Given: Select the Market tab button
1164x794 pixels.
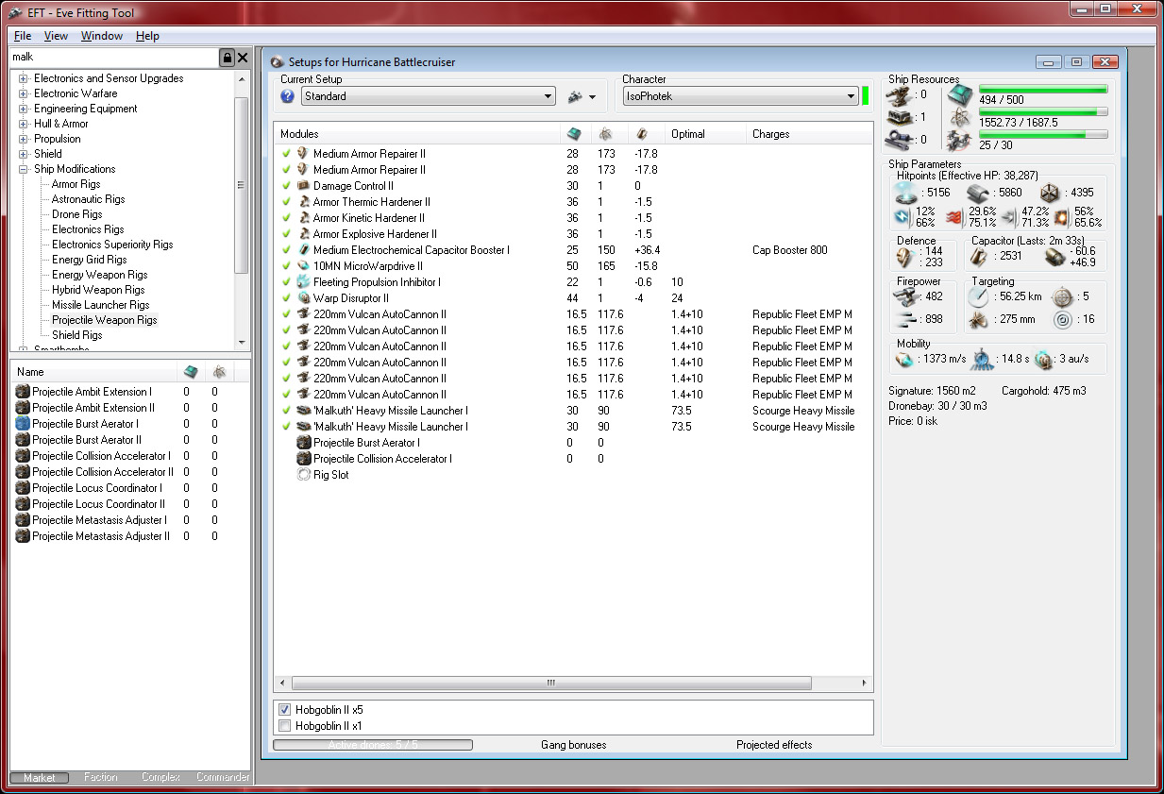Looking at the screenshot, I should [40, 777].
